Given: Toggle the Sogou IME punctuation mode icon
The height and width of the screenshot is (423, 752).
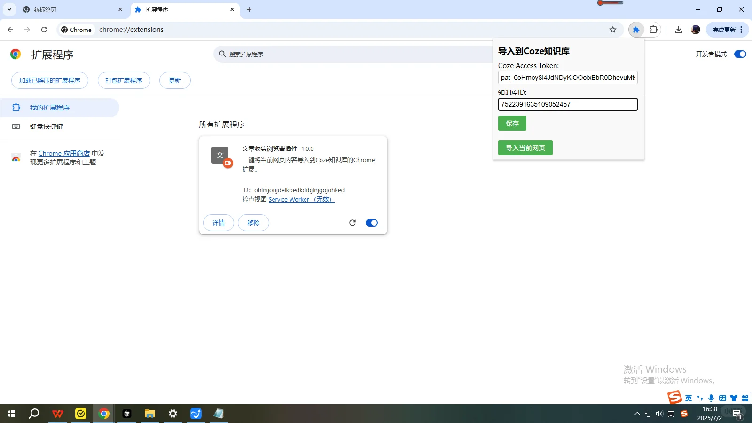Looking at the screenshot, I should 700,398.
